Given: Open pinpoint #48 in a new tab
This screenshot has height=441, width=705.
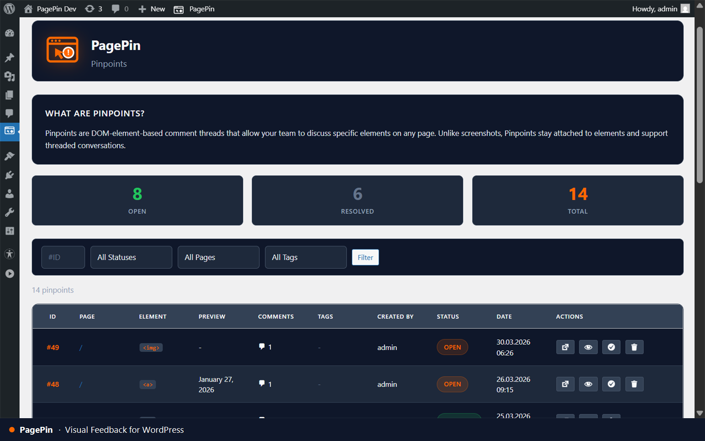Looking at the screenshot, I should click(x=565, y=384).
